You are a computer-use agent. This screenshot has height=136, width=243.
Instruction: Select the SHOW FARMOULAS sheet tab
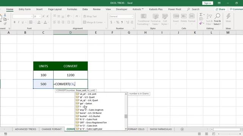[161, 129]
